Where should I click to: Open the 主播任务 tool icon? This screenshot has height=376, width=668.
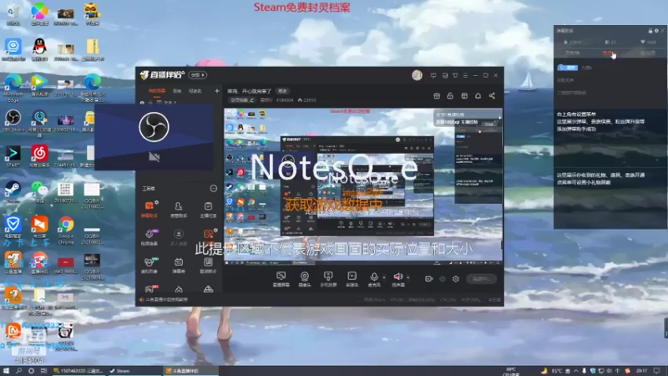[x=208, y=209]
